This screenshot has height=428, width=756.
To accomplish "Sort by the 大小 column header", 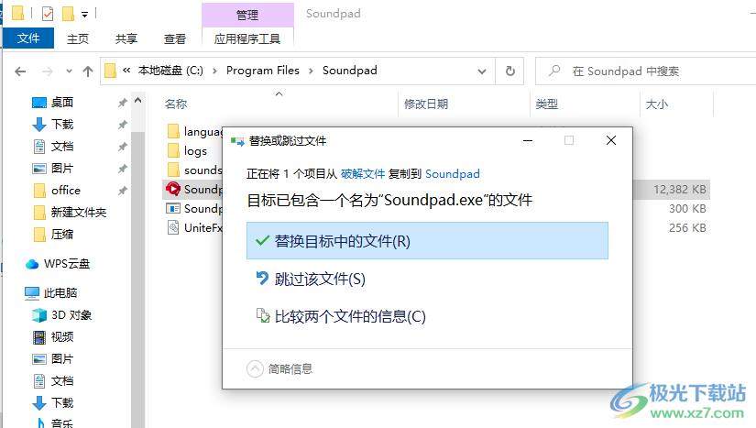I will 657,104.
